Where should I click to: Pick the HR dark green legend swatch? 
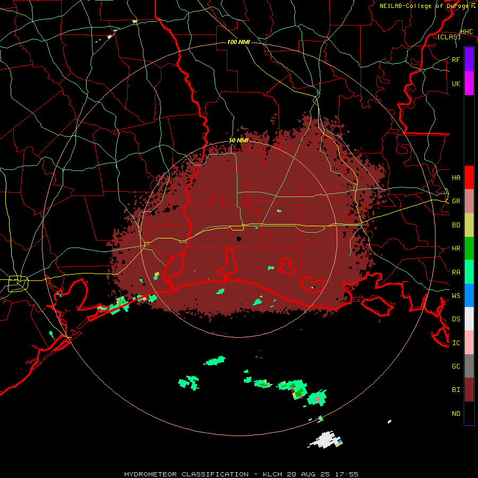[469, 248]
